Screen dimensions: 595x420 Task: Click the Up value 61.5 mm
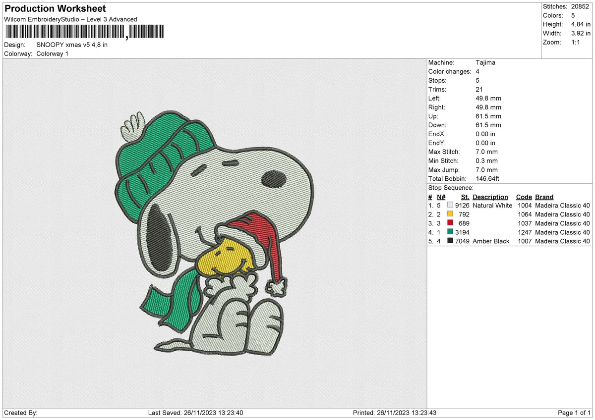pyautogui.click(x=488, y=116)
